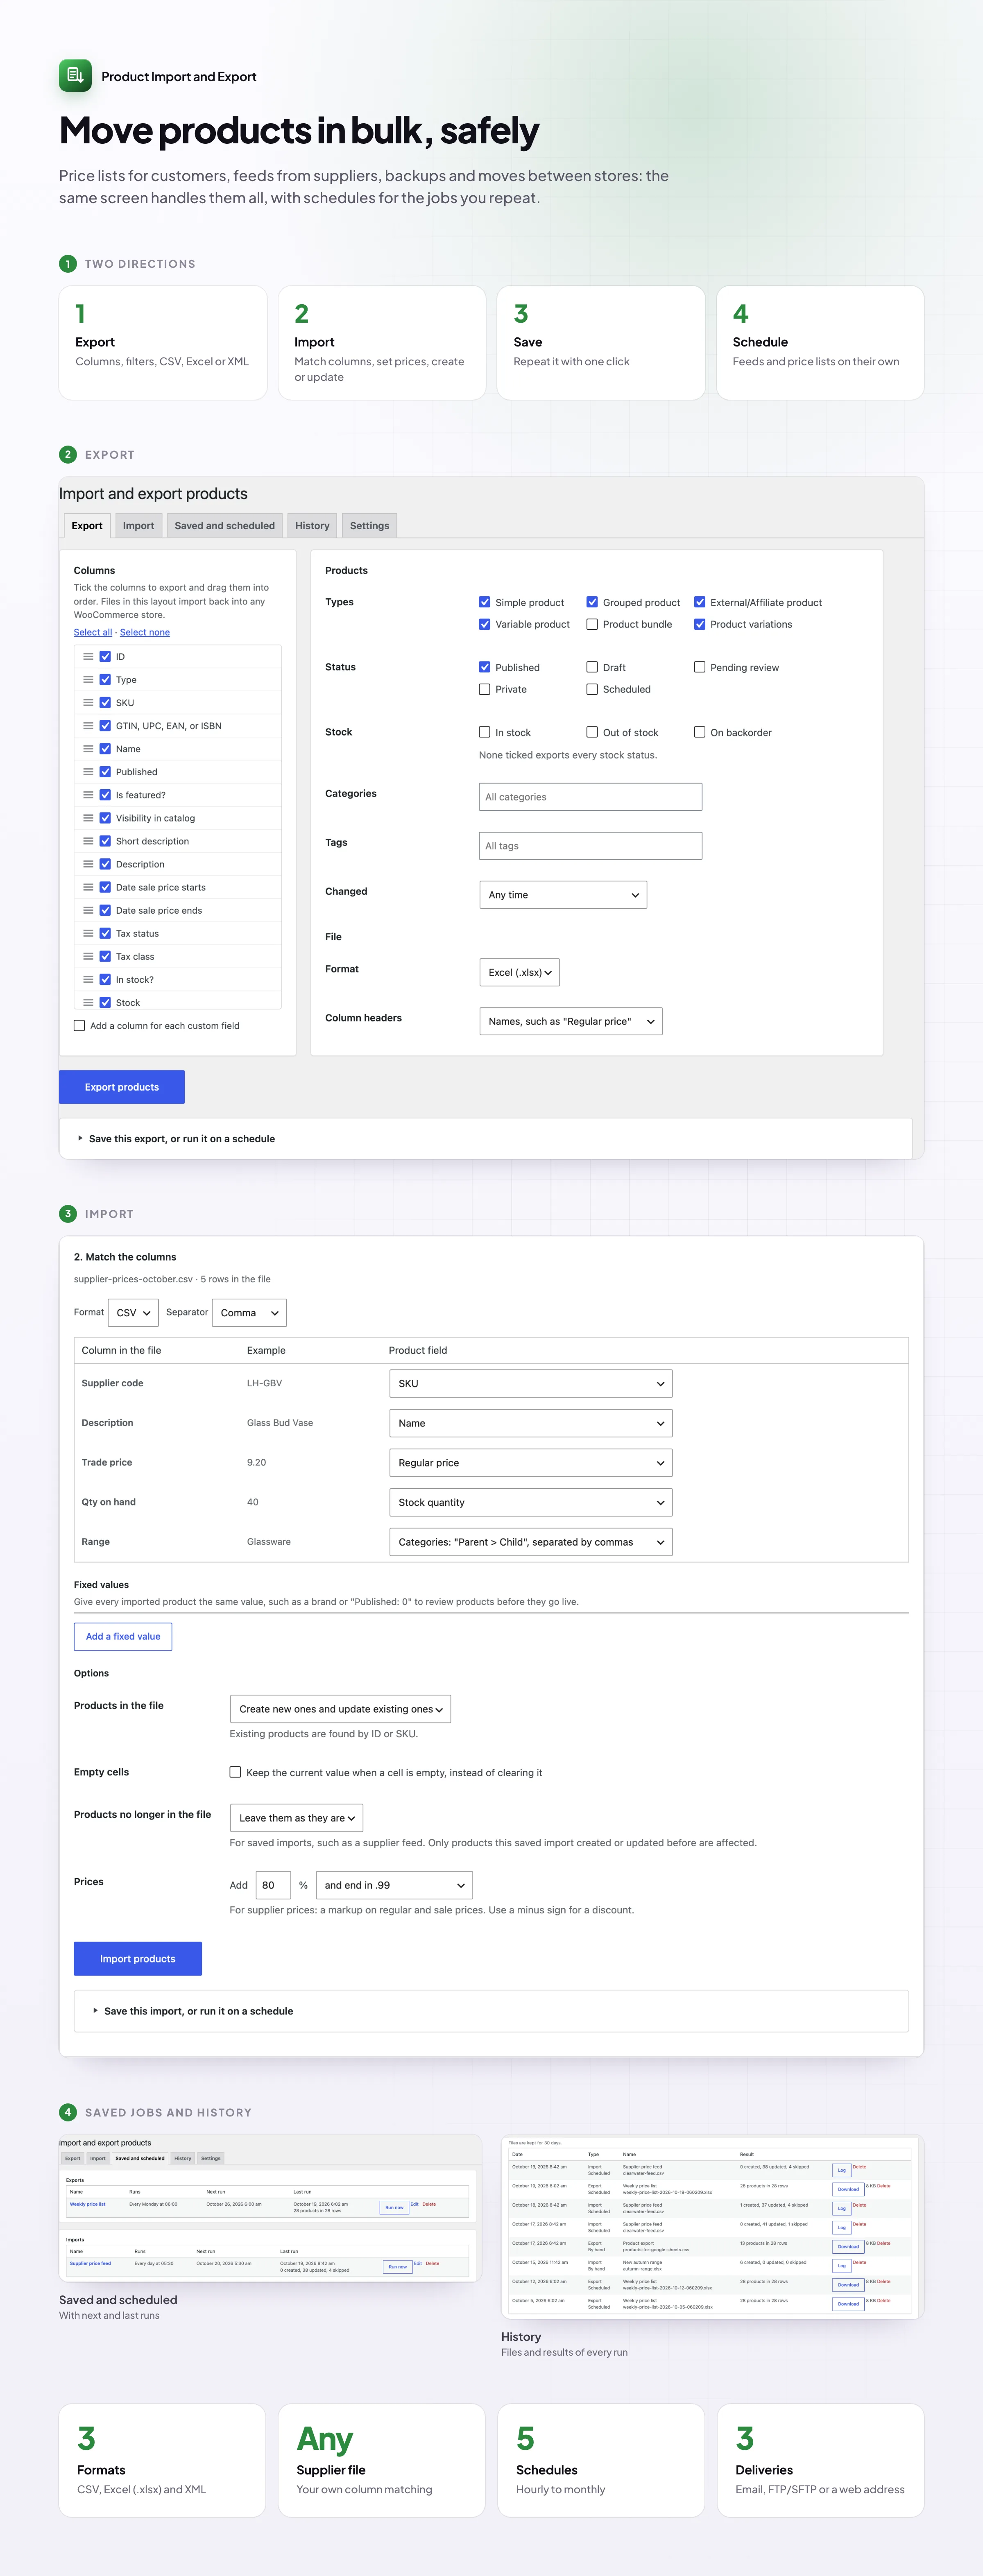
Task: Open the Column headers dropdown
Action: pyautogui.click(x=571, y=1021)
